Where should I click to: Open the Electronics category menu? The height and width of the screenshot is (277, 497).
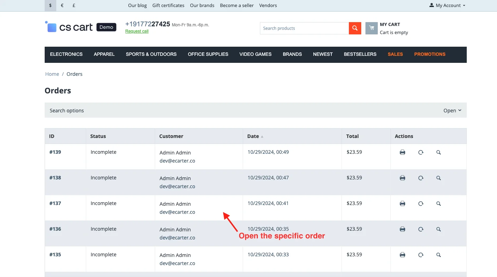[x=66, y=54]
